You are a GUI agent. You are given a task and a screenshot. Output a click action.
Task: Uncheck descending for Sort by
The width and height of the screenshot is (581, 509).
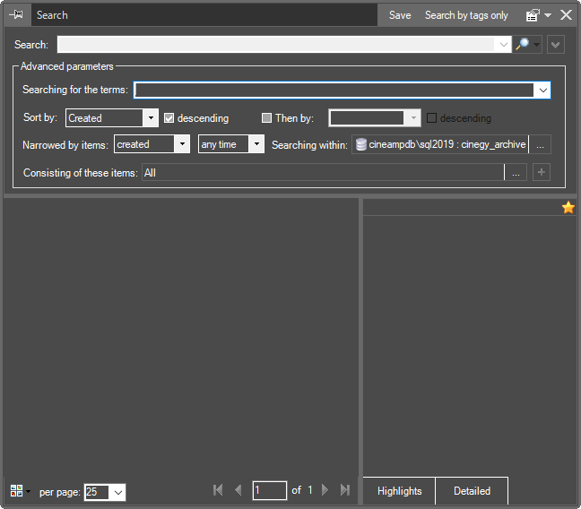[169, 118]
